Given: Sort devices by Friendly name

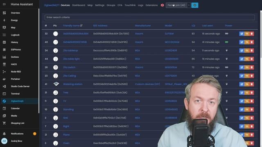Looking at the screenshot, I should tap(73, 25).
